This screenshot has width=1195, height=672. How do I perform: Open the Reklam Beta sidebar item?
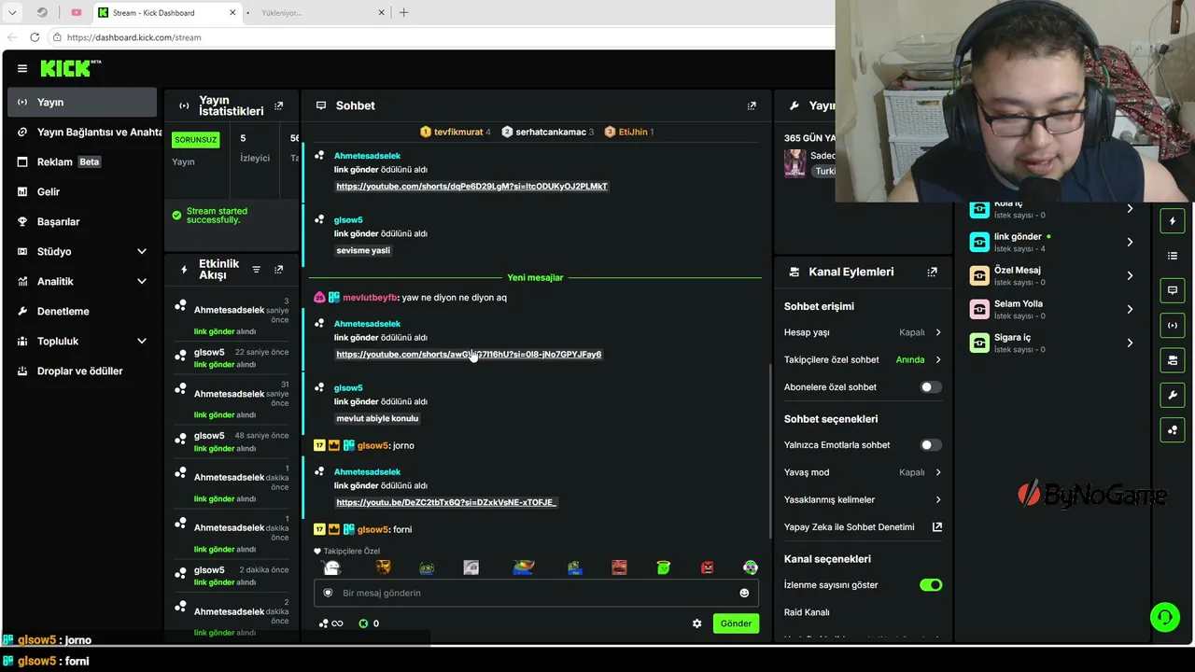pyautogui.click(x=82, y=162)
